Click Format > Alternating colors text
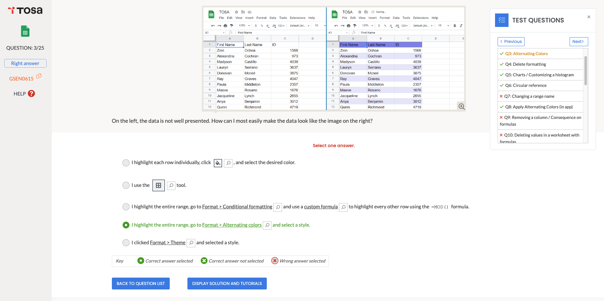This screenshot has height=301, width=604. 232,225
